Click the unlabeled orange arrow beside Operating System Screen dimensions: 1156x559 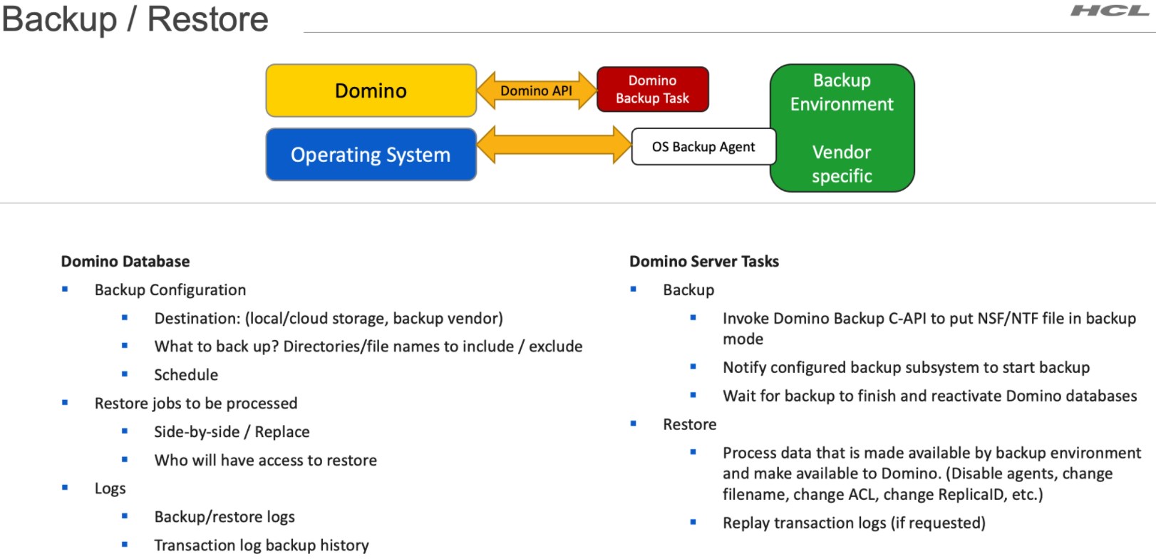click(x=553, y=145)
